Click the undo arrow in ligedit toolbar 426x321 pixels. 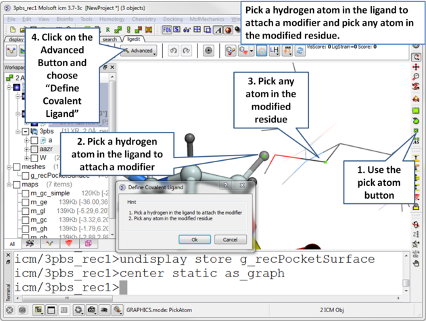click(x=174, y=51)
